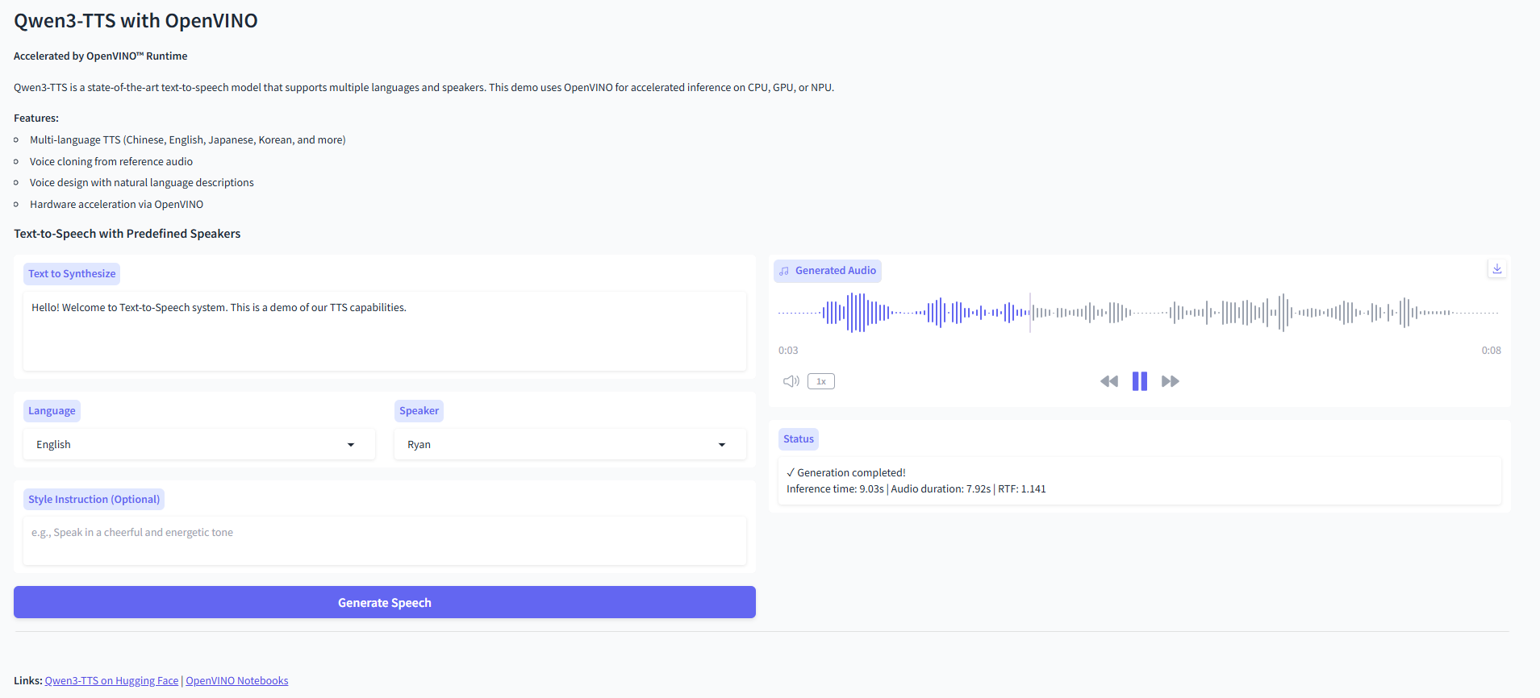The width and height of the screenshot is (1540, 698).
Task: Click the Qwen3-TTS description paragraph
Action: click(x=424, y=88)
